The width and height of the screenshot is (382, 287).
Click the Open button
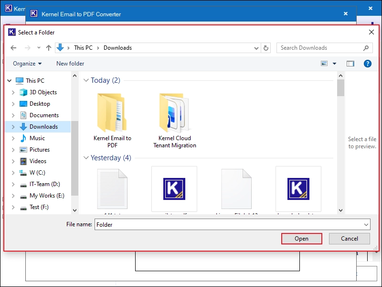302,239
